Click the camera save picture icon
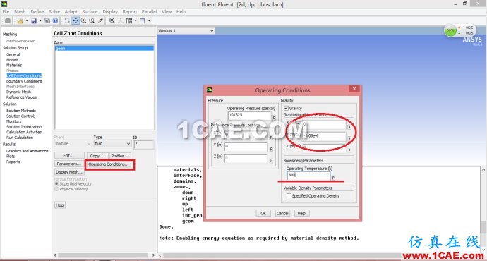487x261 pixels. tap(47, 20)
